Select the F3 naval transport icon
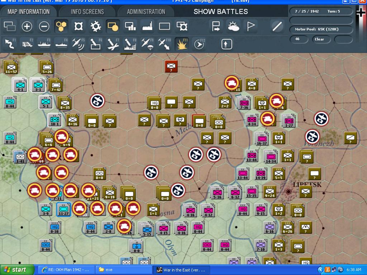 (x=44, y=44)
